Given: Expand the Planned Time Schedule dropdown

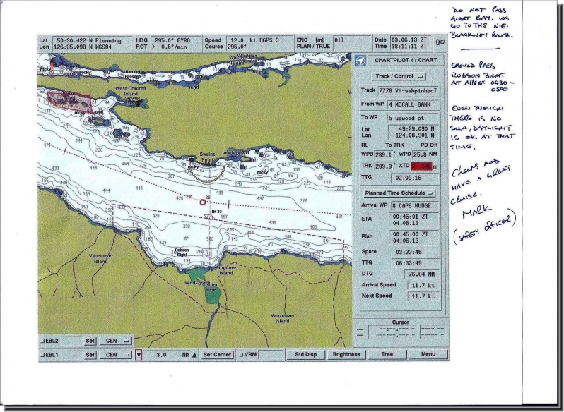Looking at the screenshot, I should [x=399, y=192].
